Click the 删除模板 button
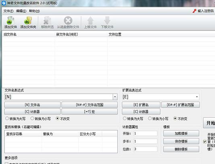 (181, 149)
